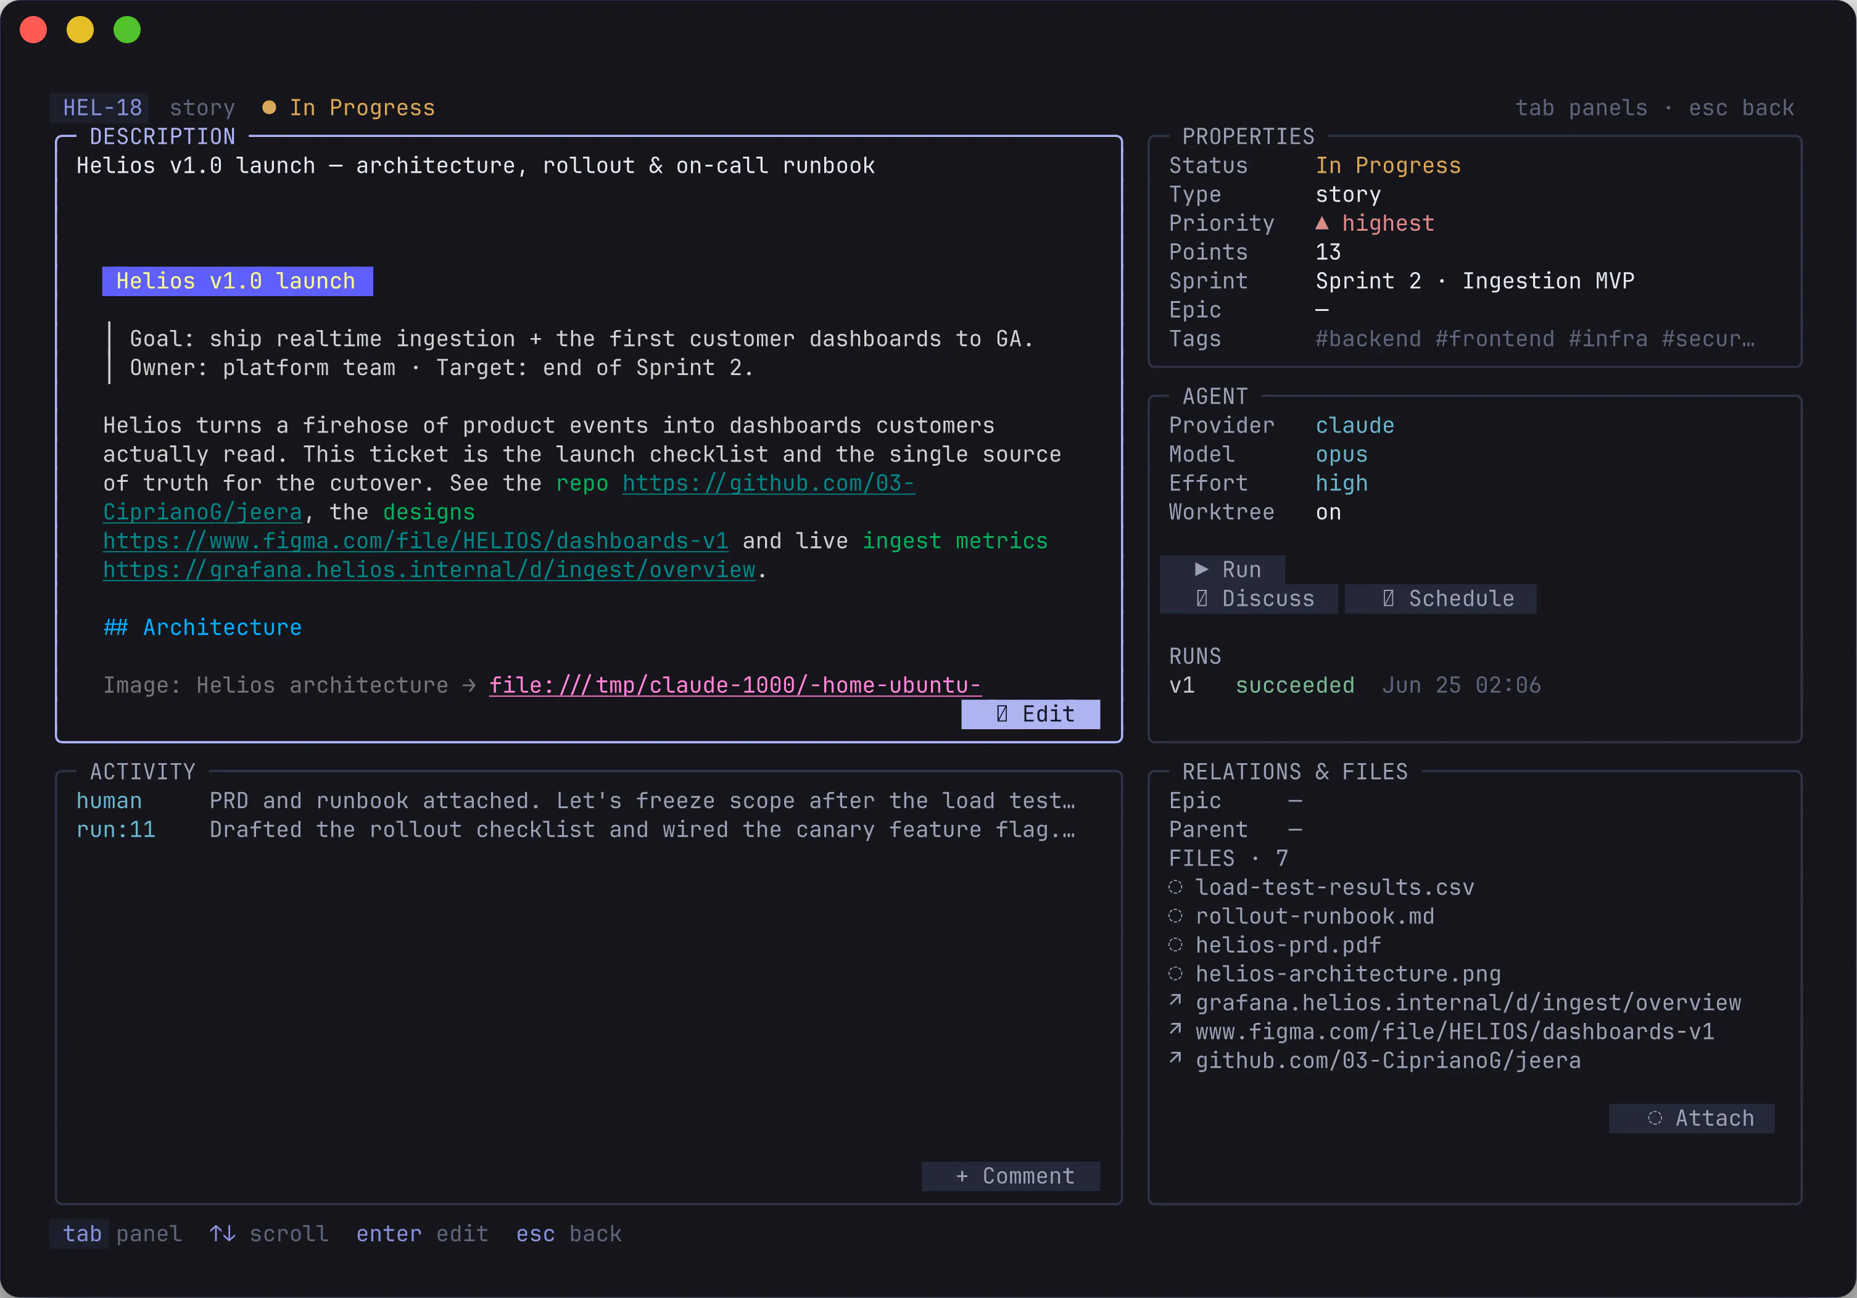Viewport: 1857px width, 1298px height.
Task: Click the "FILES · 7" heading
Action: pyautogui.click(x=1228, y=858)
